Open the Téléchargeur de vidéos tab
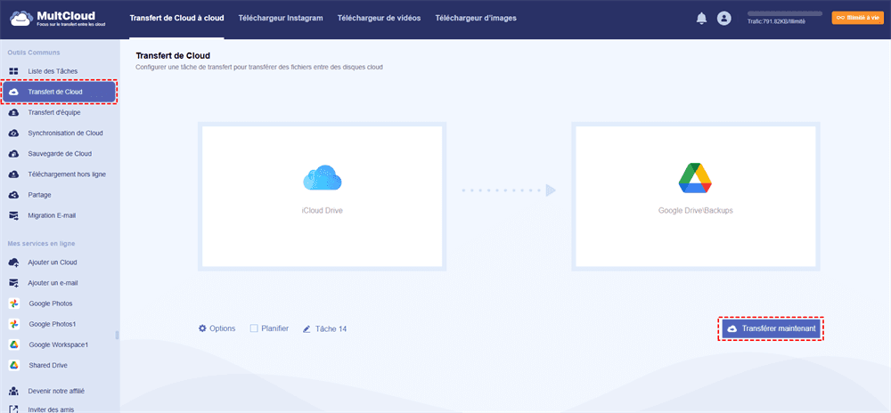 [x=379, y=18]
